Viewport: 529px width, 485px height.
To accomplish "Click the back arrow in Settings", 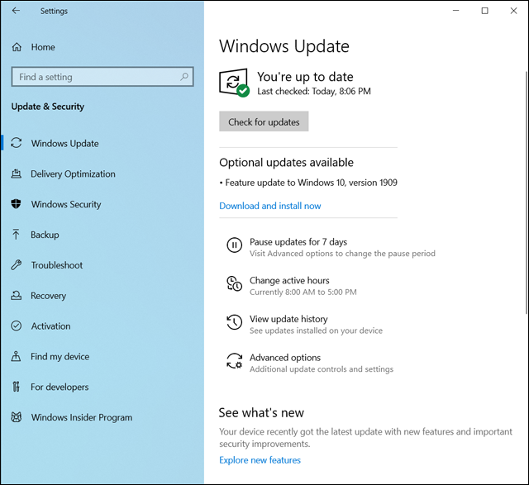I will pos(16,11).
